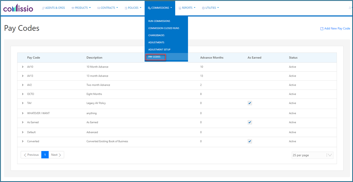
Task: Expand the AV10 pay code row
Action: click(23, 67)
